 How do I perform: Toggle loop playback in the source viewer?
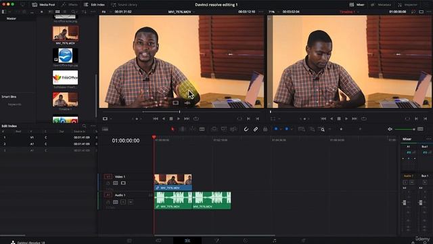point(196,119)
